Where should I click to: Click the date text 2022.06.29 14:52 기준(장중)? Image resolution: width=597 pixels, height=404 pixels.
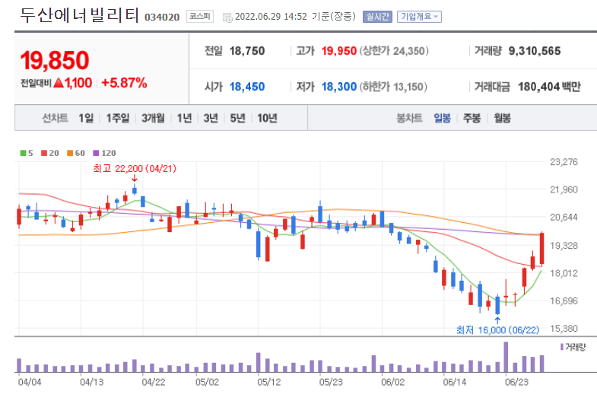[x=295, y=17]
